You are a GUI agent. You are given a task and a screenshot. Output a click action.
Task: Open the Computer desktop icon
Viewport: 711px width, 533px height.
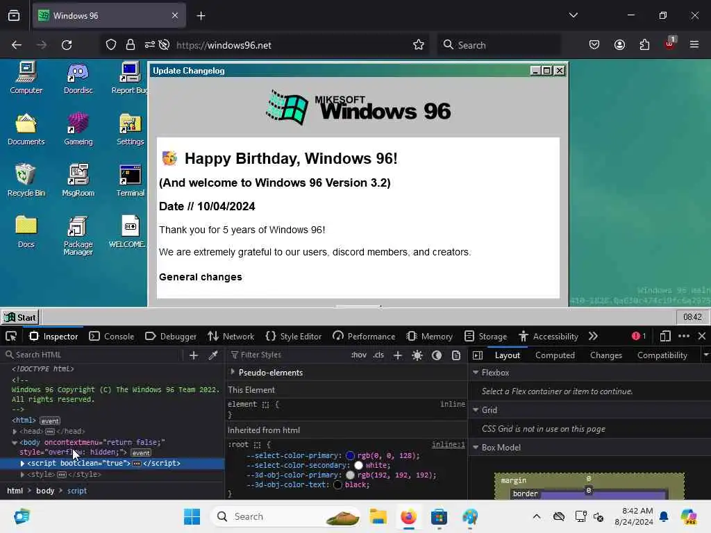26,78
